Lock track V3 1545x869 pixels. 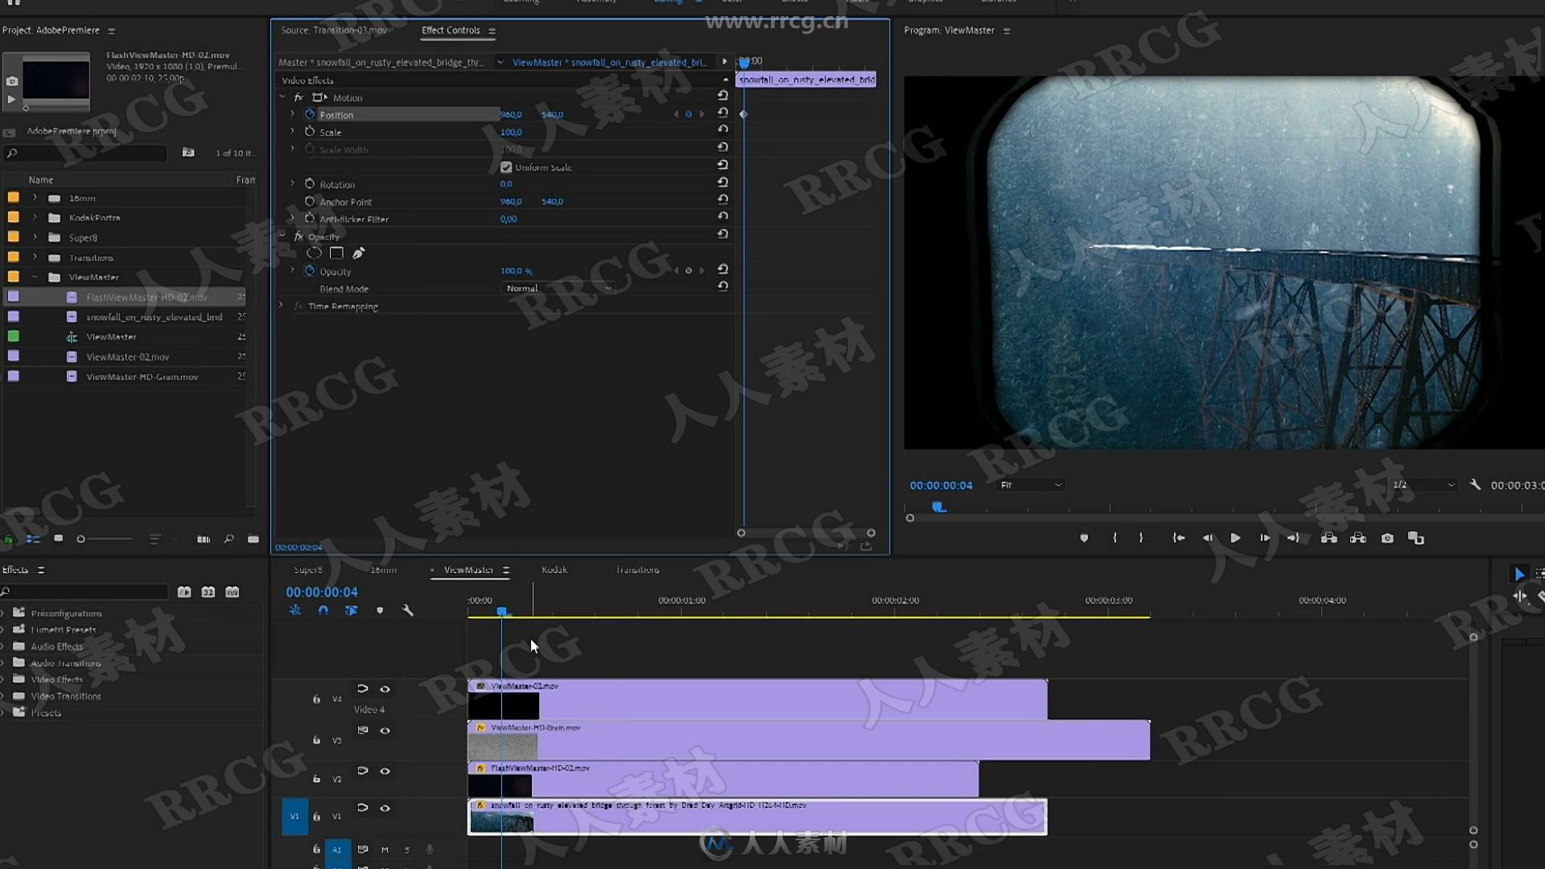pyautogui.click(x=316, y=739)
